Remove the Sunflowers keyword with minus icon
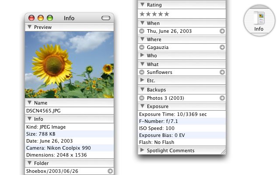The width and height of the screenshot is (280, 175). tap(142, 72)
